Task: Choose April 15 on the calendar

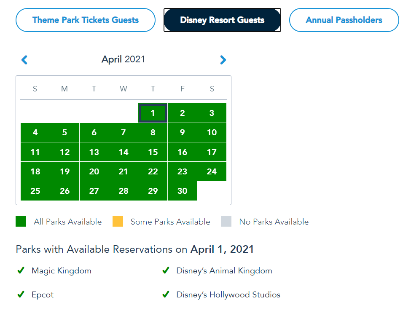Action: pyautogui.click(x=153, y=152)
